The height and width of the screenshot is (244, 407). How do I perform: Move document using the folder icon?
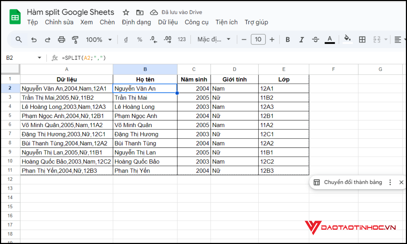click(140, 12)
